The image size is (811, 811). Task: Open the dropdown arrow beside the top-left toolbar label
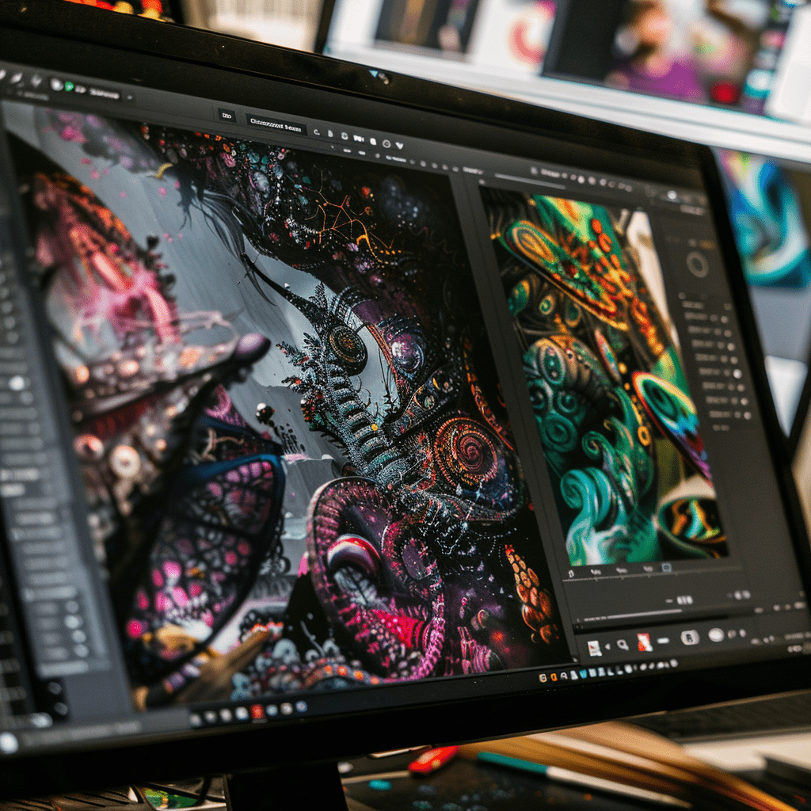tap(129, 97)
